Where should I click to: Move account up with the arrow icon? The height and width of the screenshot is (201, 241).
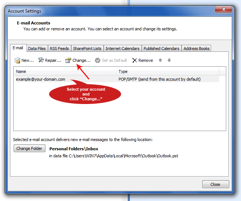[x=160, y=60]
